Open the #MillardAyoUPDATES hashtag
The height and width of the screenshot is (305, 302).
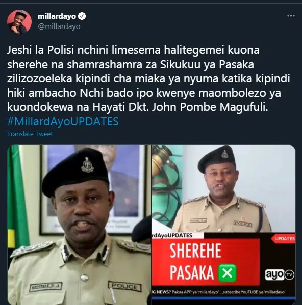pyautogui.click(x=63, y=121)
